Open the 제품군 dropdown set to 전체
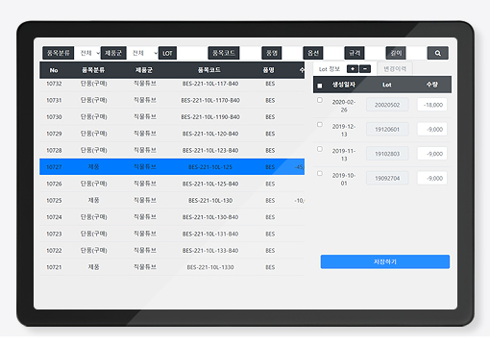The height and width of the screenshot is (346, 490). click(x=142, y=53)
